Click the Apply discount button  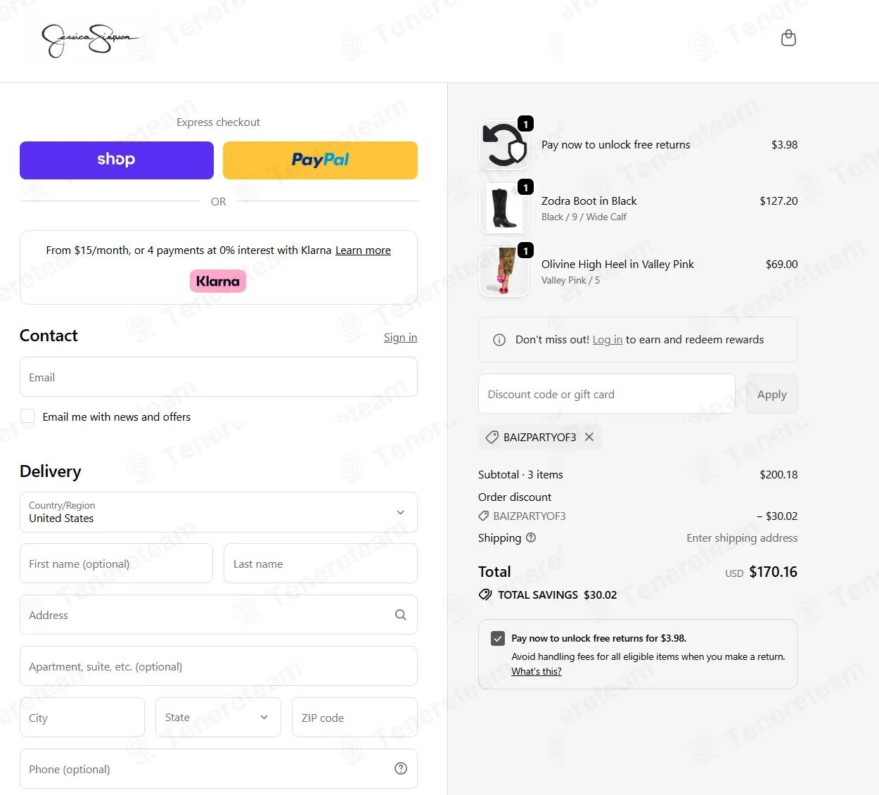(772, 394)
